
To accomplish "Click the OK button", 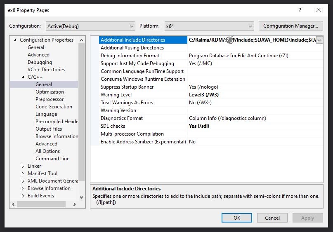I will pyautogui.click(x=236, y=218).
